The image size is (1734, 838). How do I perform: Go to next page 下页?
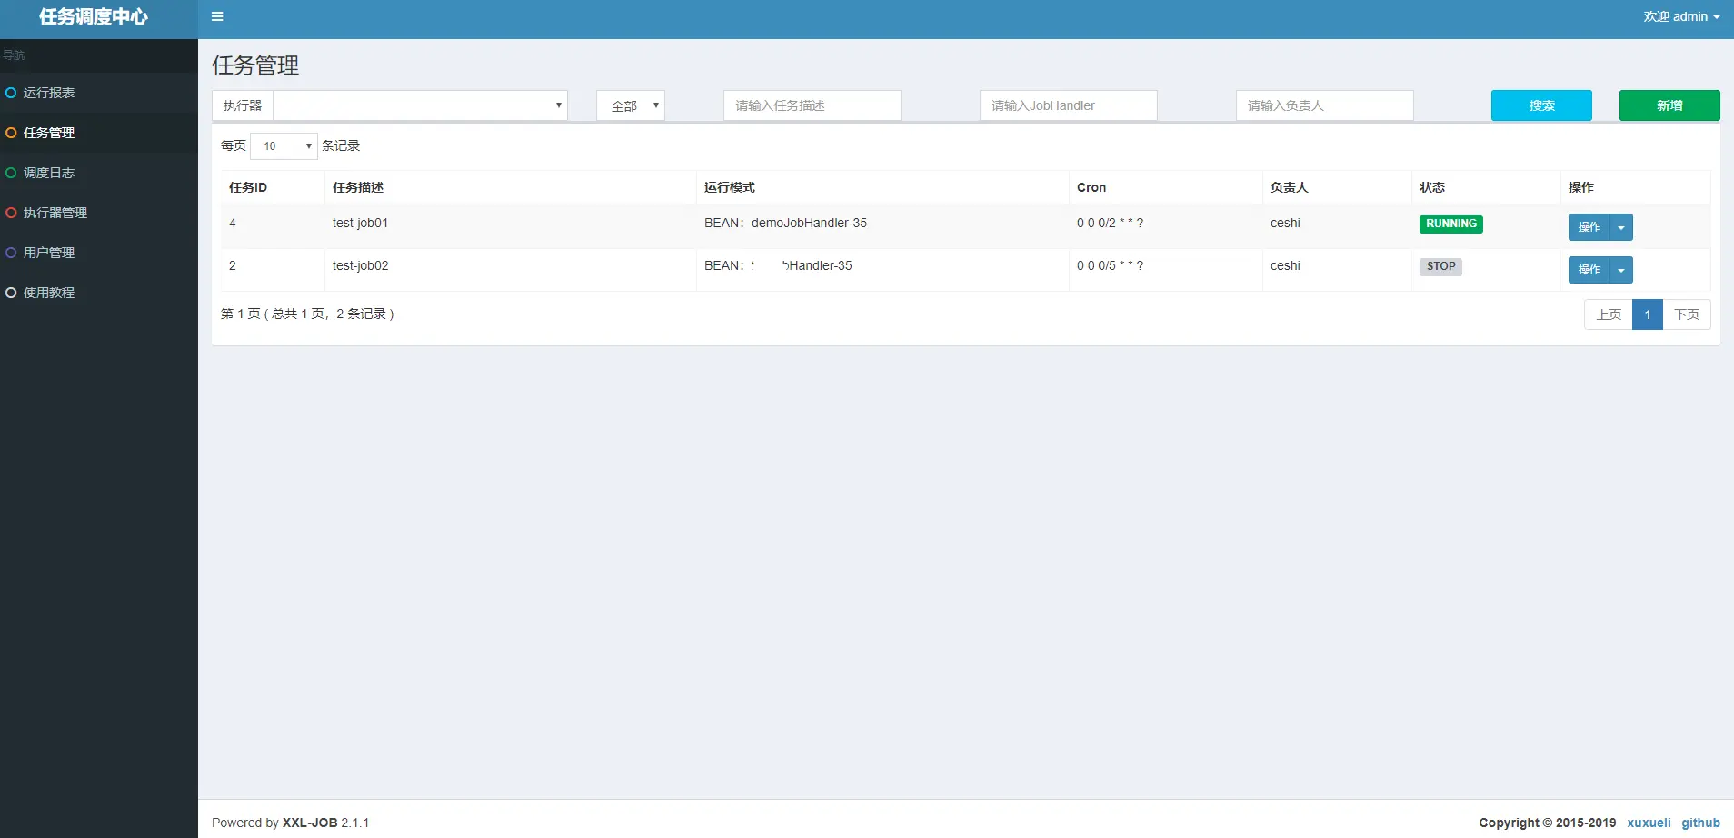[x=1687, y=314]
